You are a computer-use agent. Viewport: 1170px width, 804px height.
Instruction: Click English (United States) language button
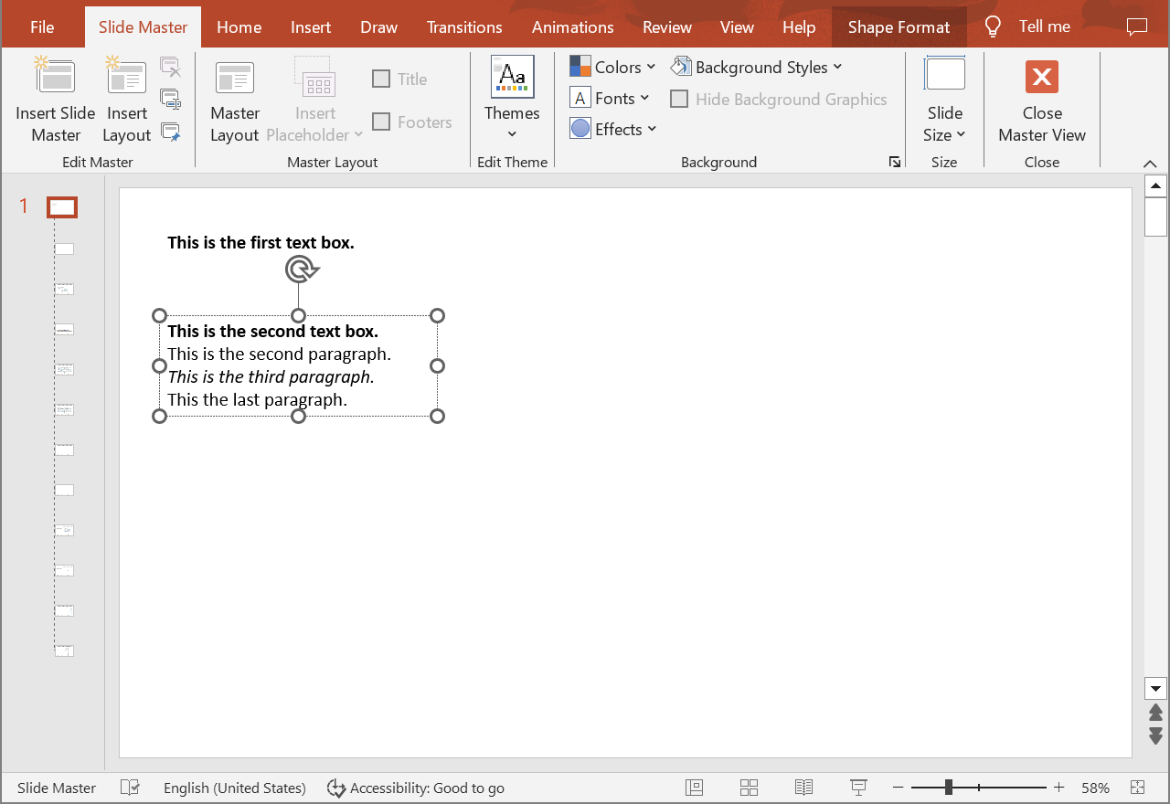coord(235,788)
